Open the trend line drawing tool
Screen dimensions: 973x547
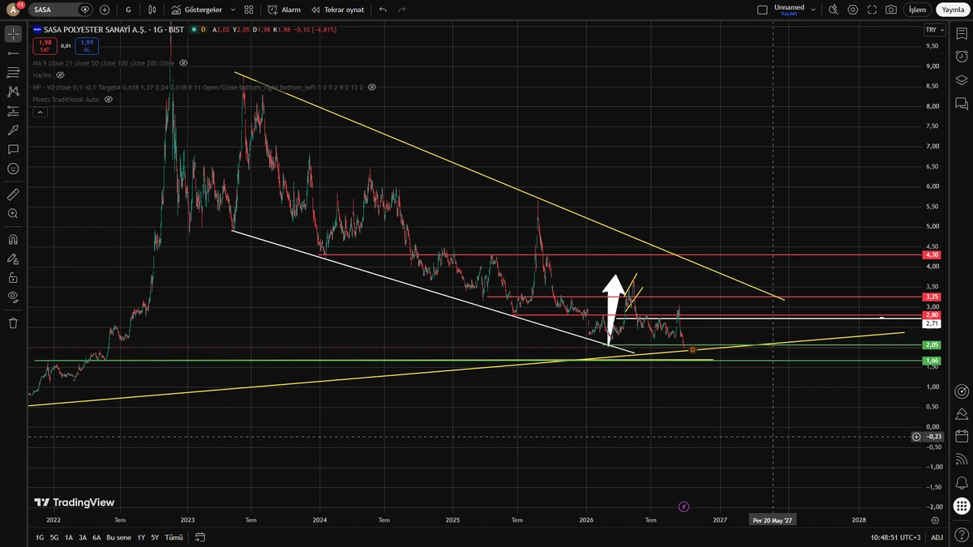tap(13, 53)
